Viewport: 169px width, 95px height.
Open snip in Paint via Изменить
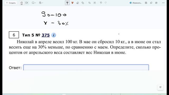(x=135, y=3)
